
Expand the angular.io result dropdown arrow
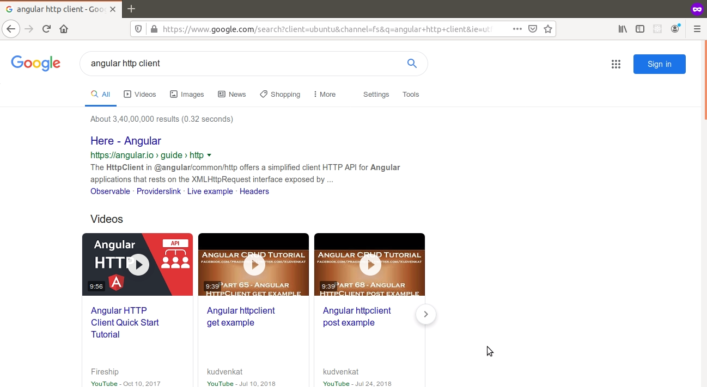(209, 155)
